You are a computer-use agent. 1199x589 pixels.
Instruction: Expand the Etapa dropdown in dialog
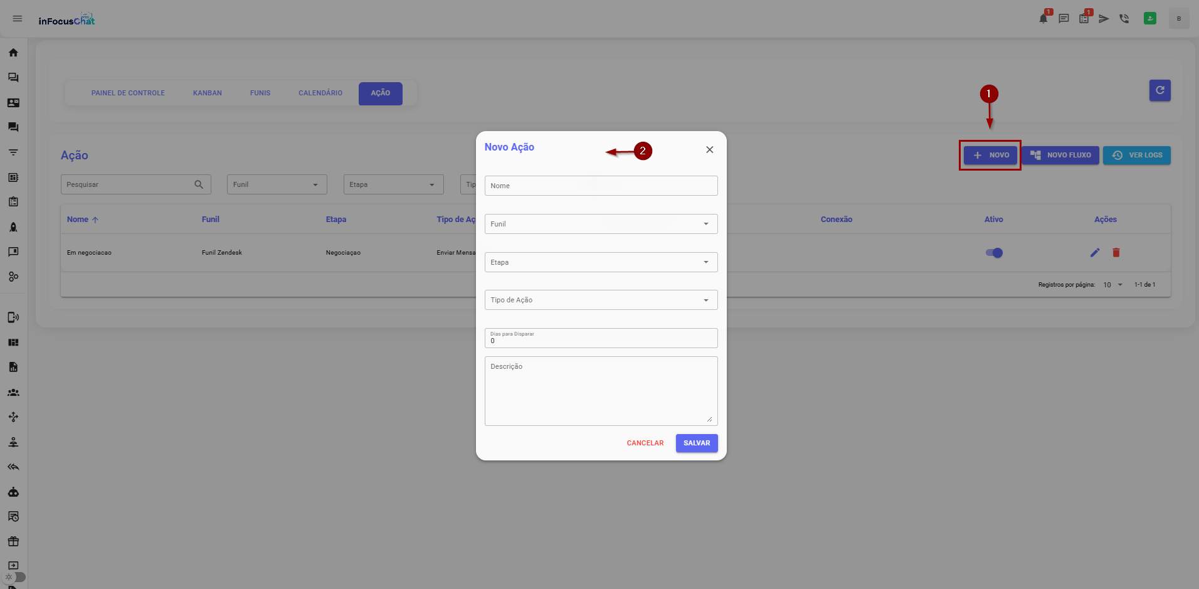pos(601,262)
